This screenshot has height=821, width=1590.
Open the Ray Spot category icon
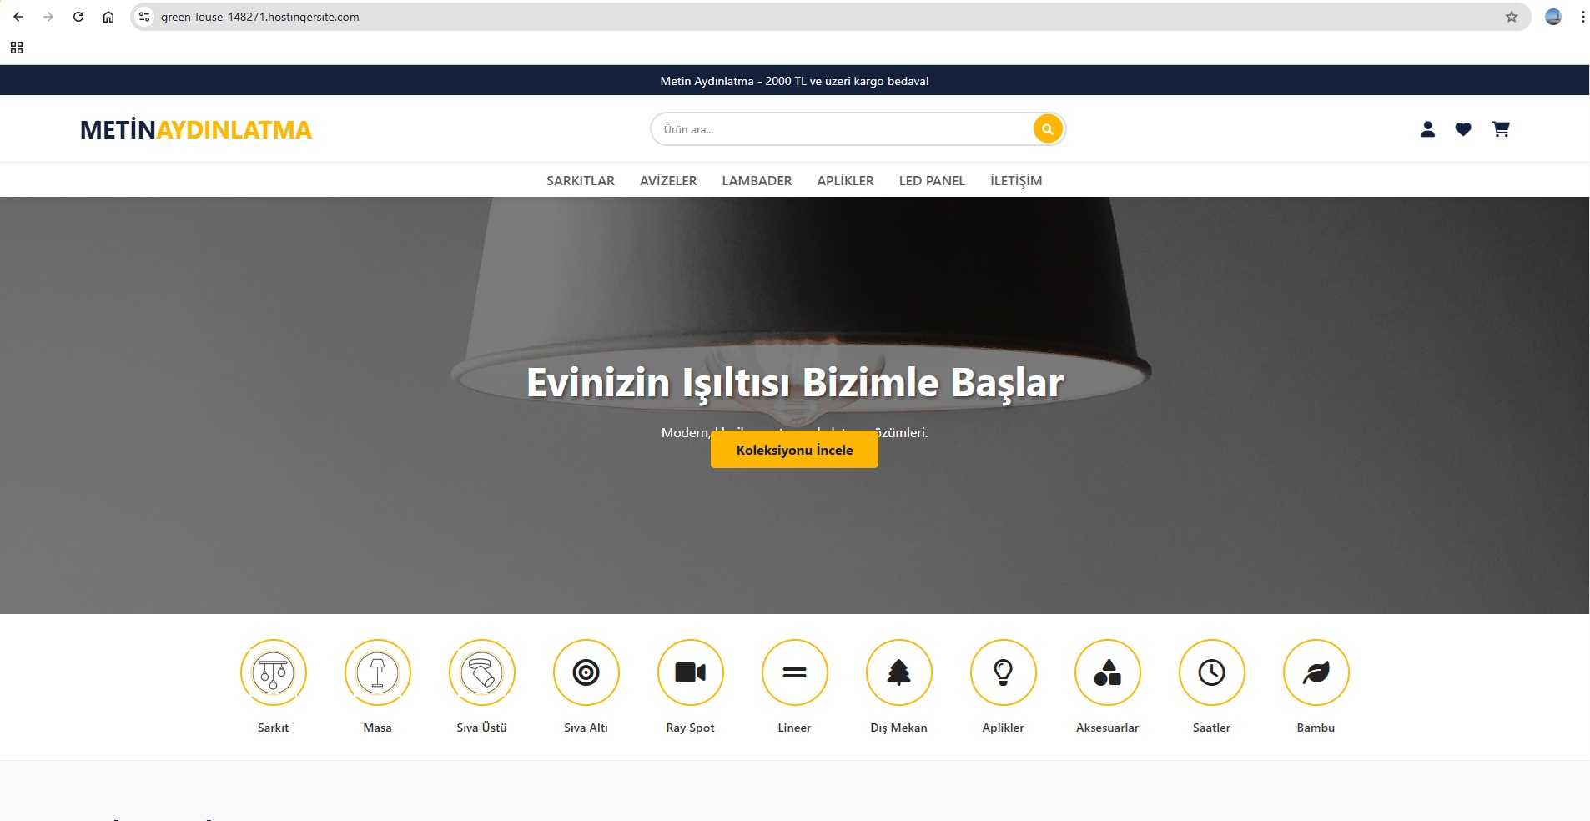pos(691,672)
